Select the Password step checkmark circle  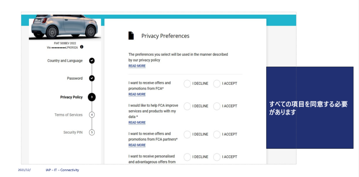tap(92, 78)
